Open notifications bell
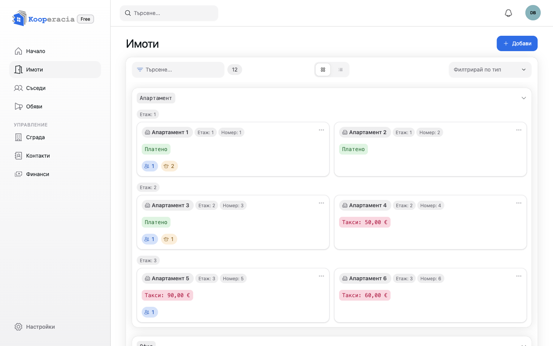Screen dimensions: 553x346 (x=508, y=13)
